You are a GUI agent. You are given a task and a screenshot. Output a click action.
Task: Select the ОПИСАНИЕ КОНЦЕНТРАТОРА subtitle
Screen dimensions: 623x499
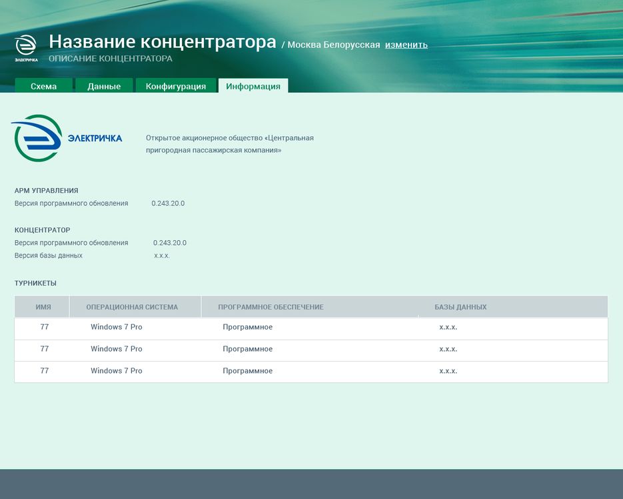pyautogui.click(x=111, y=59)
